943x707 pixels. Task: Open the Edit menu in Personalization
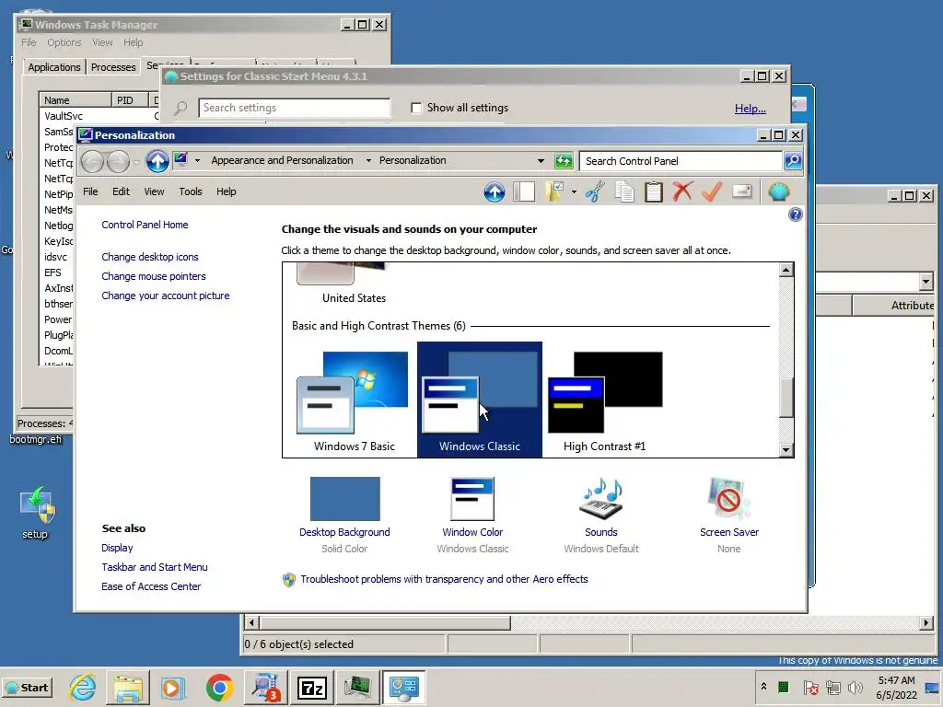[121, 191]
